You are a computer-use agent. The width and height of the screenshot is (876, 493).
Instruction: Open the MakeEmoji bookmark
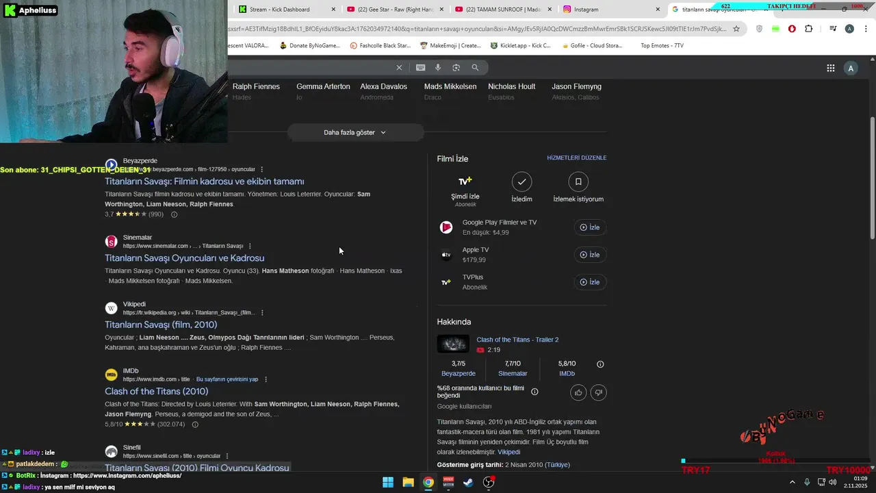[450, 46]
